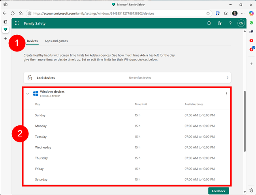Open WhatsApp in the sidebar

tap(251, 23)
